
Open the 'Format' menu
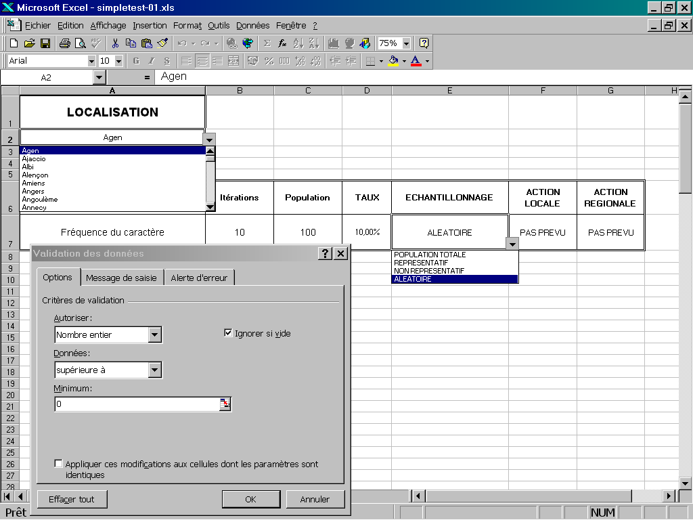187,26
